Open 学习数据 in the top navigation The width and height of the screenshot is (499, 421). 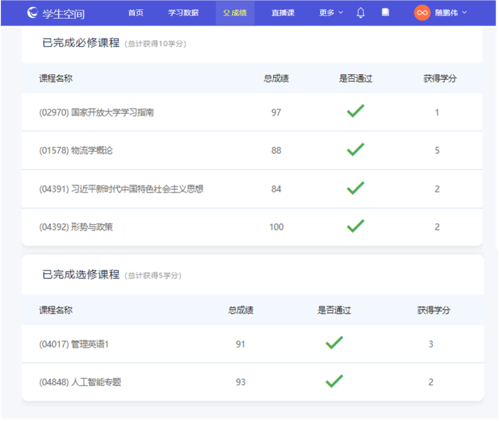[183, 12]
